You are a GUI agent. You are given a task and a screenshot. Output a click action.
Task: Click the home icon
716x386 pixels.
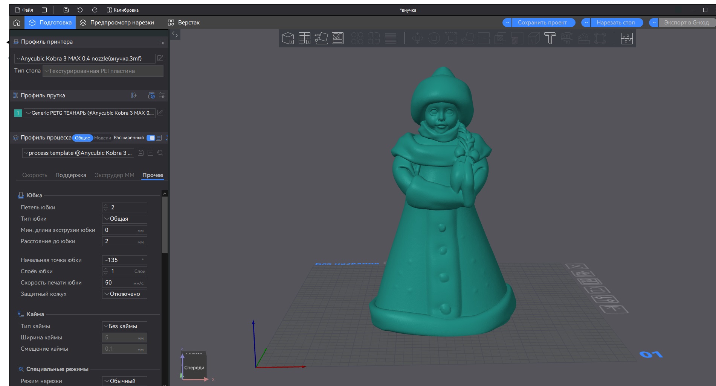tap(17, 23)
